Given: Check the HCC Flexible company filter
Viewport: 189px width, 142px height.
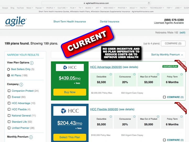Looking at the screenshot, I should (x=9, y=109).
